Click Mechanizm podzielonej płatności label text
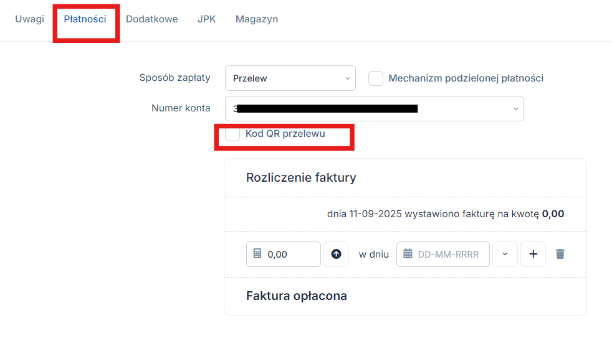This screenshot has height=346, width=612. [x=466, y=78]
